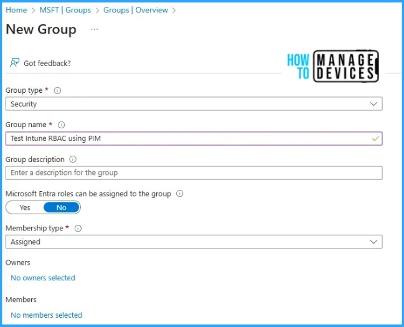Click the Got feedback person icon
The image size is (404, 327).
[15, 63]
